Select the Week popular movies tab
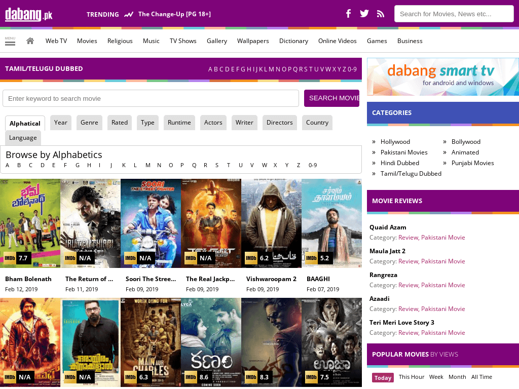Viewport: 519px width, 389px height. click(436, 377)
